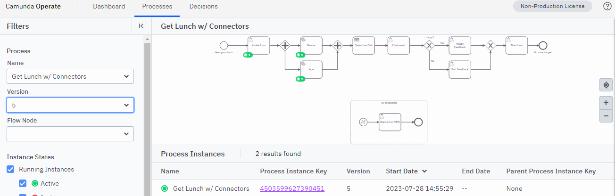The width and height of the screenshot is (615, 196).
Task: Select the Intake form task node
Action: pos(258,45)
